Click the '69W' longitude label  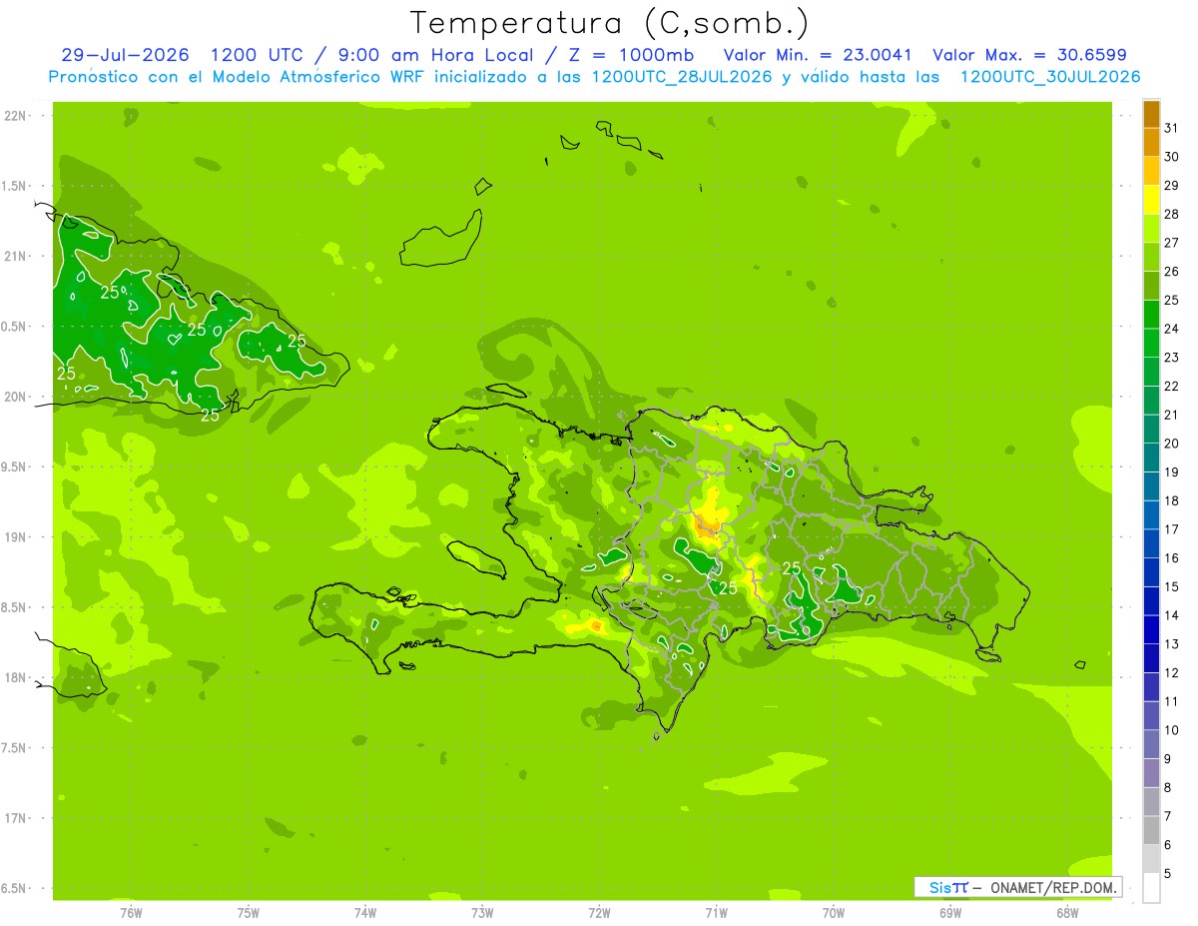coord(950,913)
